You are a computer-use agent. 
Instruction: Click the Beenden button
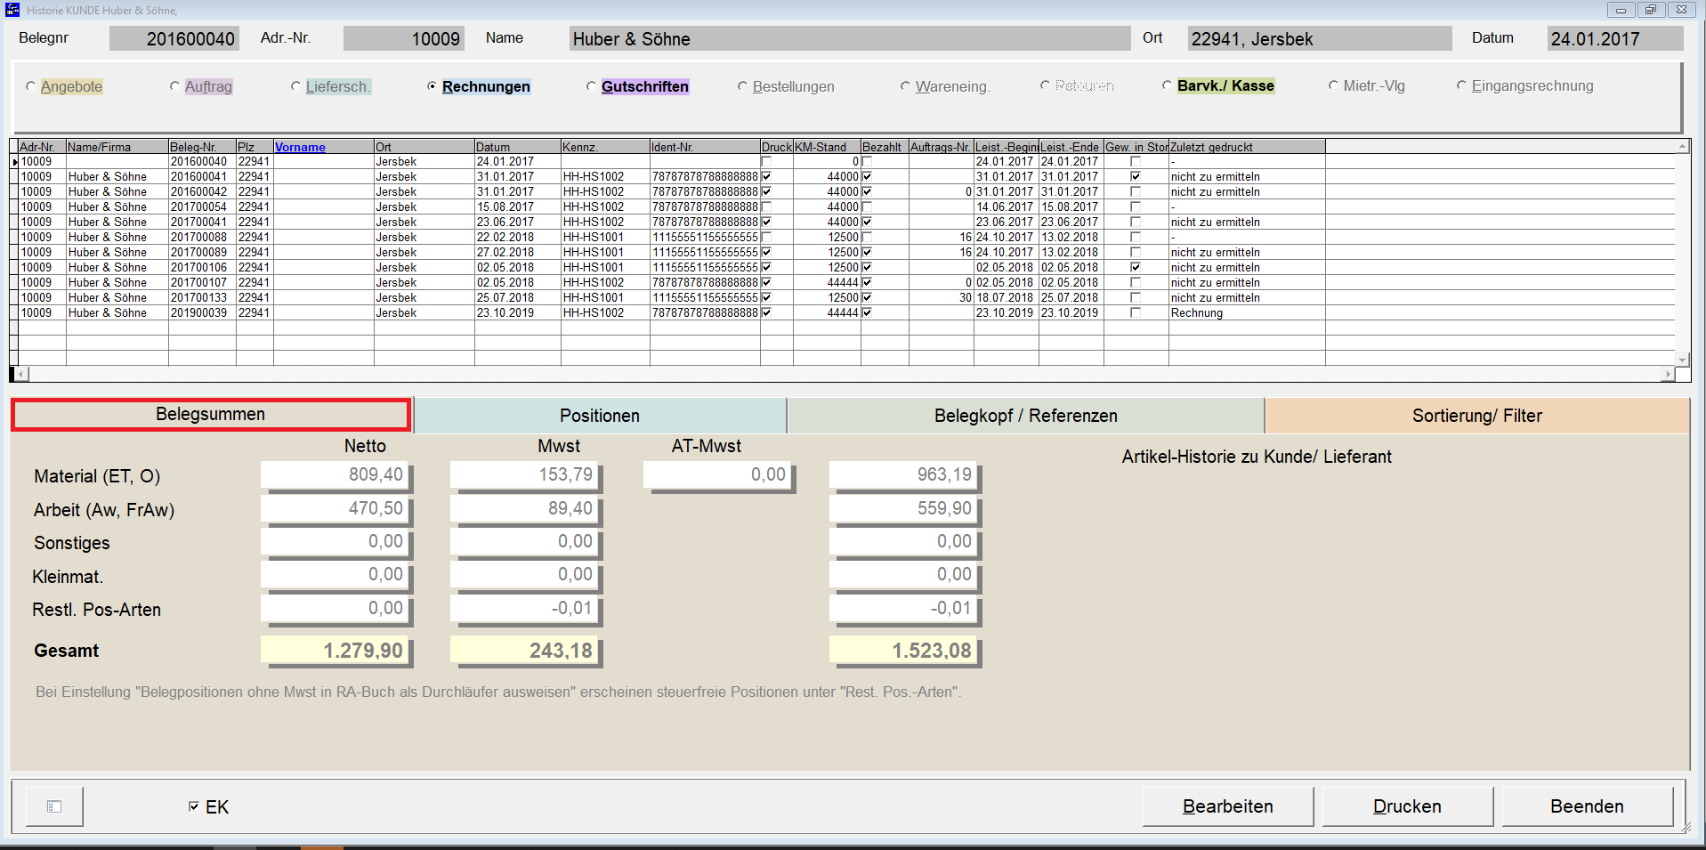(1587, 806)
